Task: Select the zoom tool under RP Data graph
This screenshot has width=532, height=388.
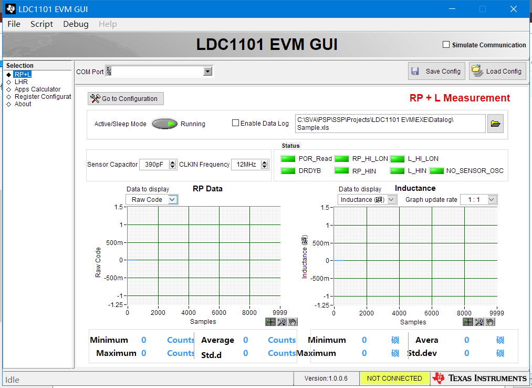Action: pyautogui.click(x=281, y=322)
